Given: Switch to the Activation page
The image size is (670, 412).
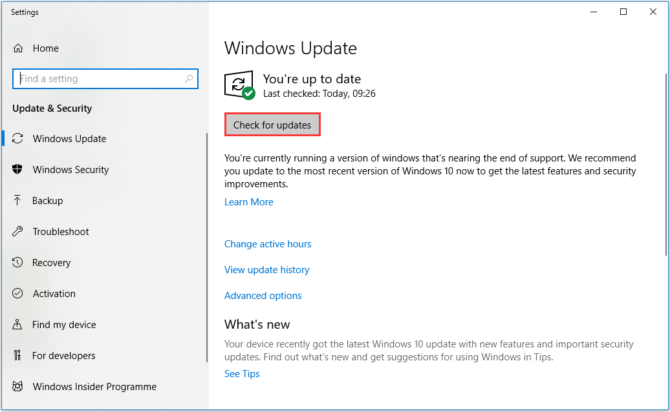Looking at the screenshot, I should [x=54, y=293].
